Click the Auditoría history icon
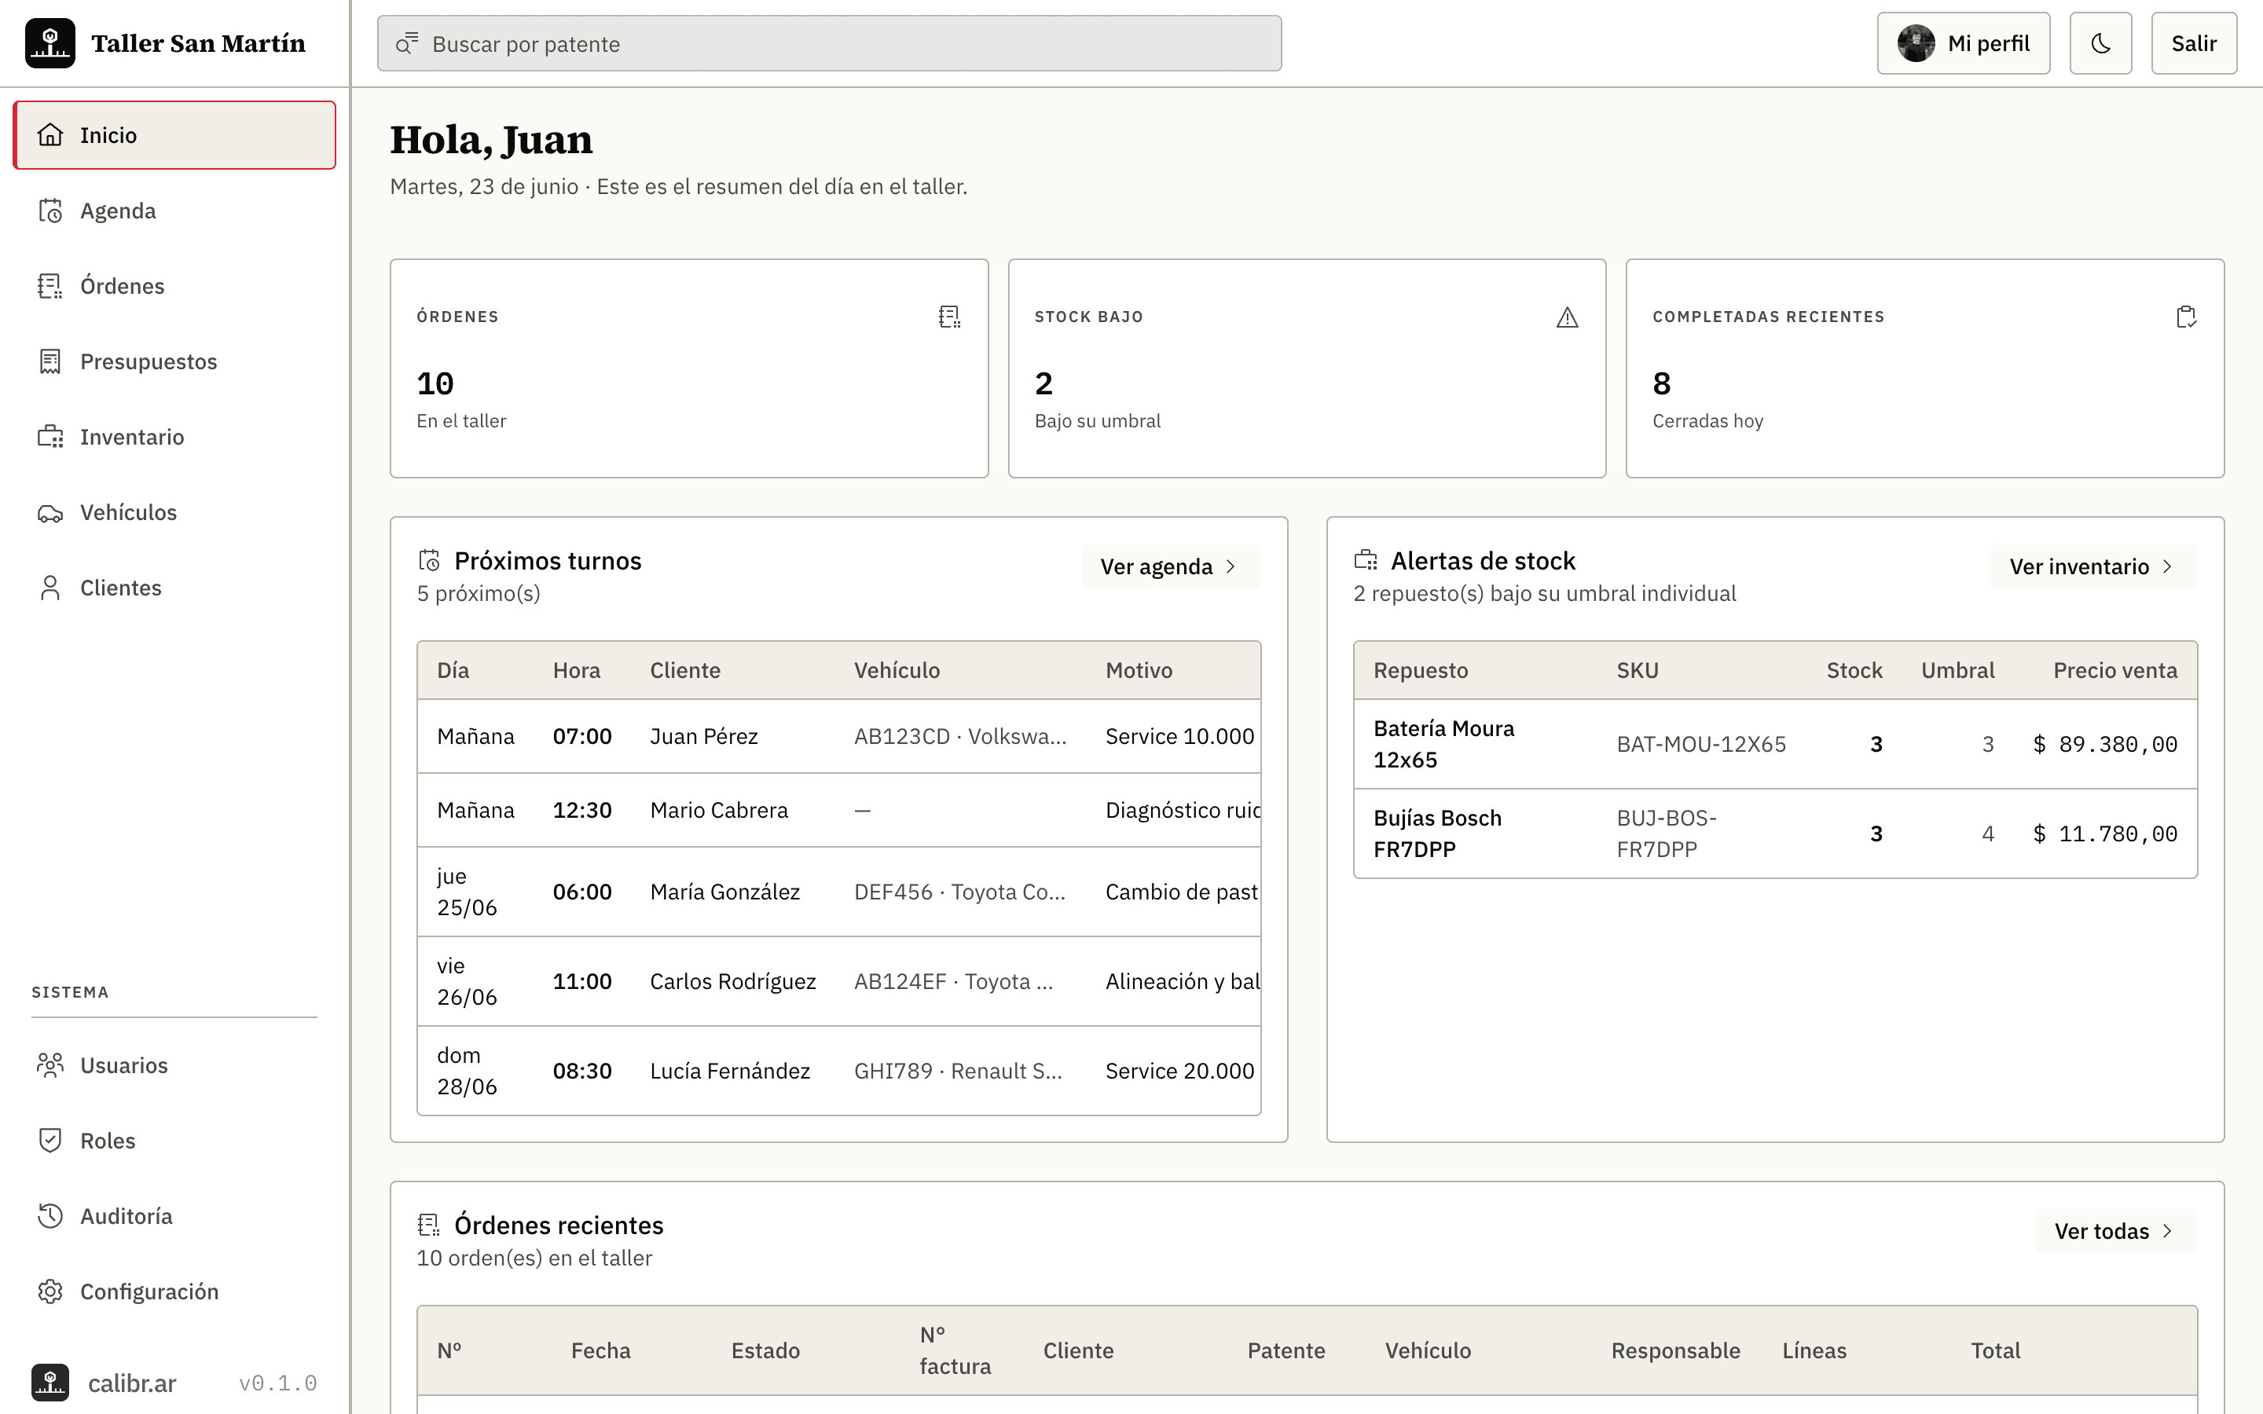This screenshot has width=2263, height=1414. click(x=50, y=1216)
